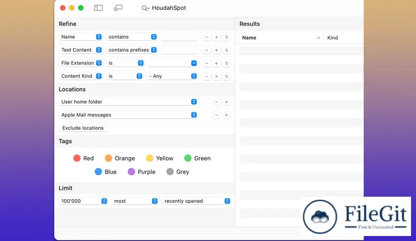Remove the User home folder location
The height and width of the screenshot is (241, 416).
(x=216, y=102)
